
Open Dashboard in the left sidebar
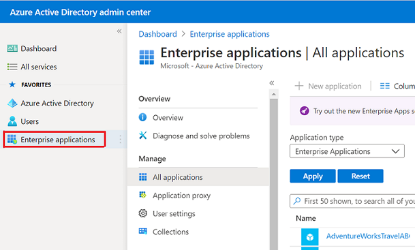[39, 48]
